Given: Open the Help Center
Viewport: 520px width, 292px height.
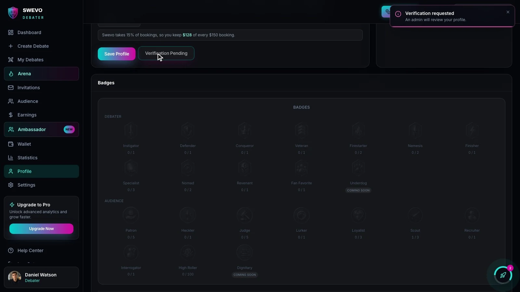Looking at the screenshot, I should [41, 250].
